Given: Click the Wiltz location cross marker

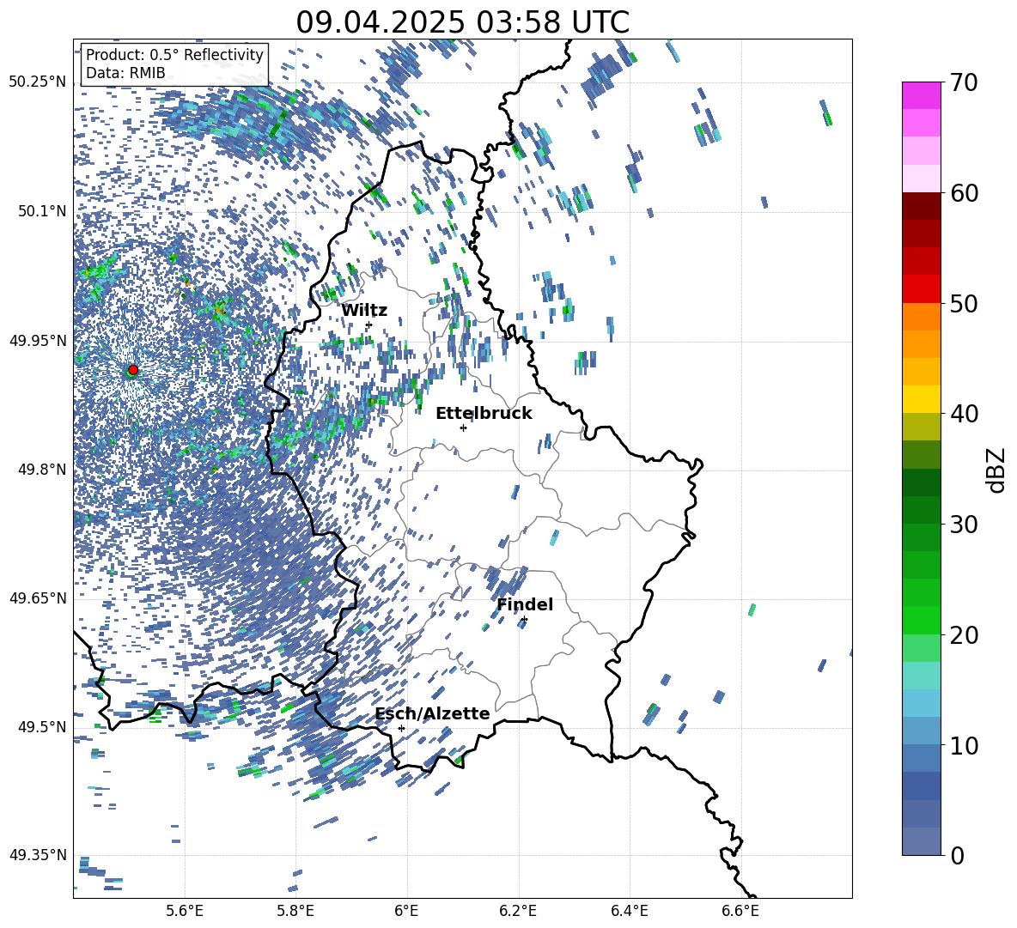Looking at the screenshot, I should [368, 325].
